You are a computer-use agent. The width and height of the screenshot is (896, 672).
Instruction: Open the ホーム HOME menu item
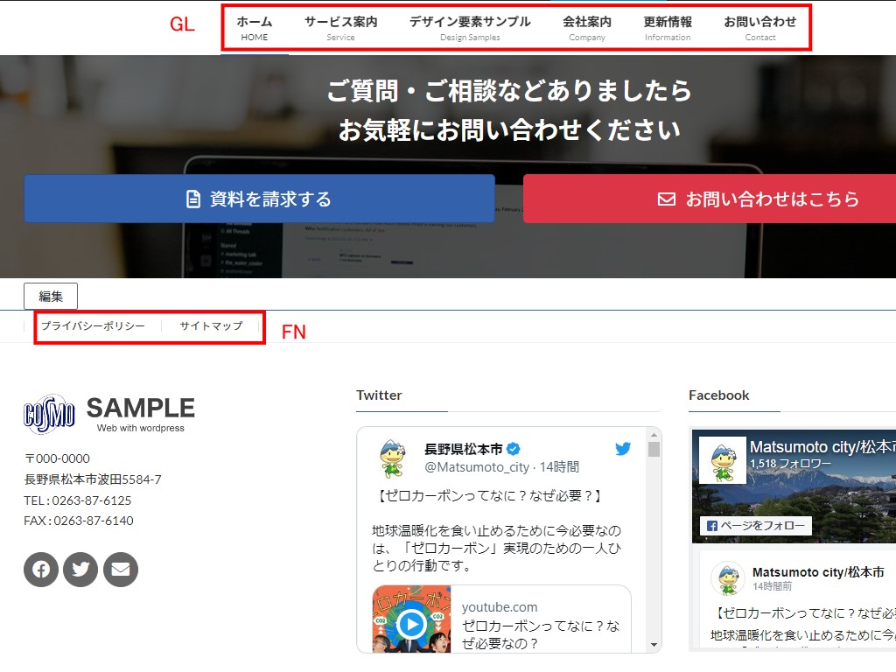click(x=255, y=28)
